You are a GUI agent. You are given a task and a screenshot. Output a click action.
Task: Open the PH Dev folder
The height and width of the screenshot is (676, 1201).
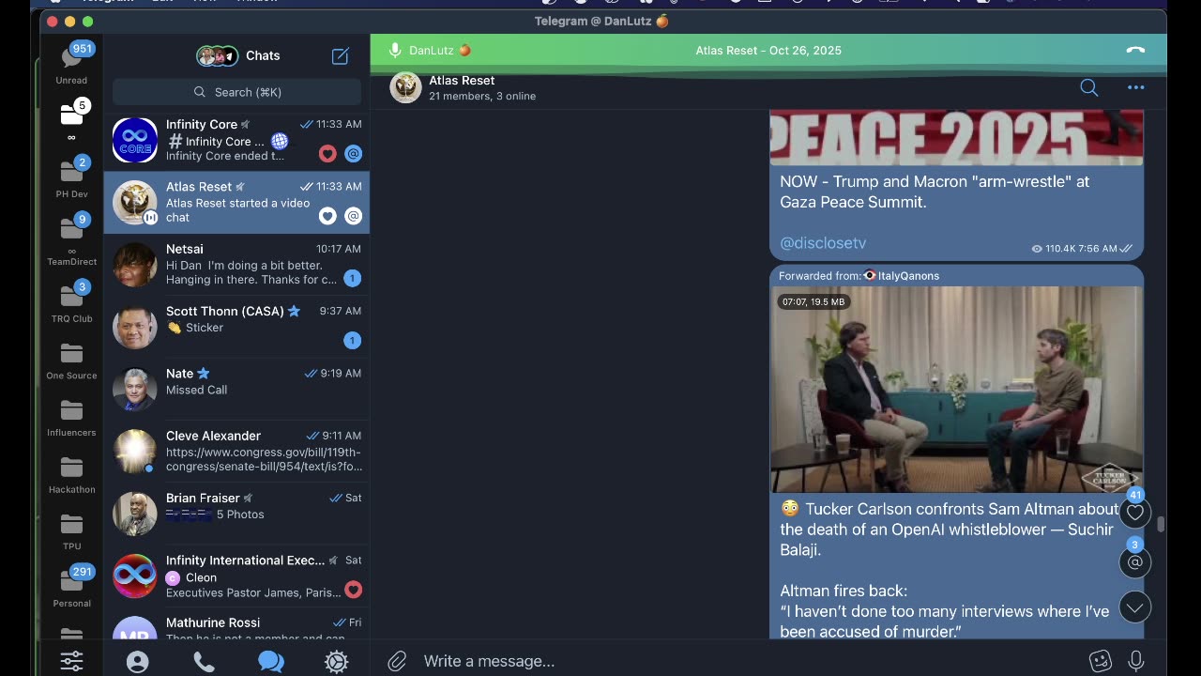[71, 177]
